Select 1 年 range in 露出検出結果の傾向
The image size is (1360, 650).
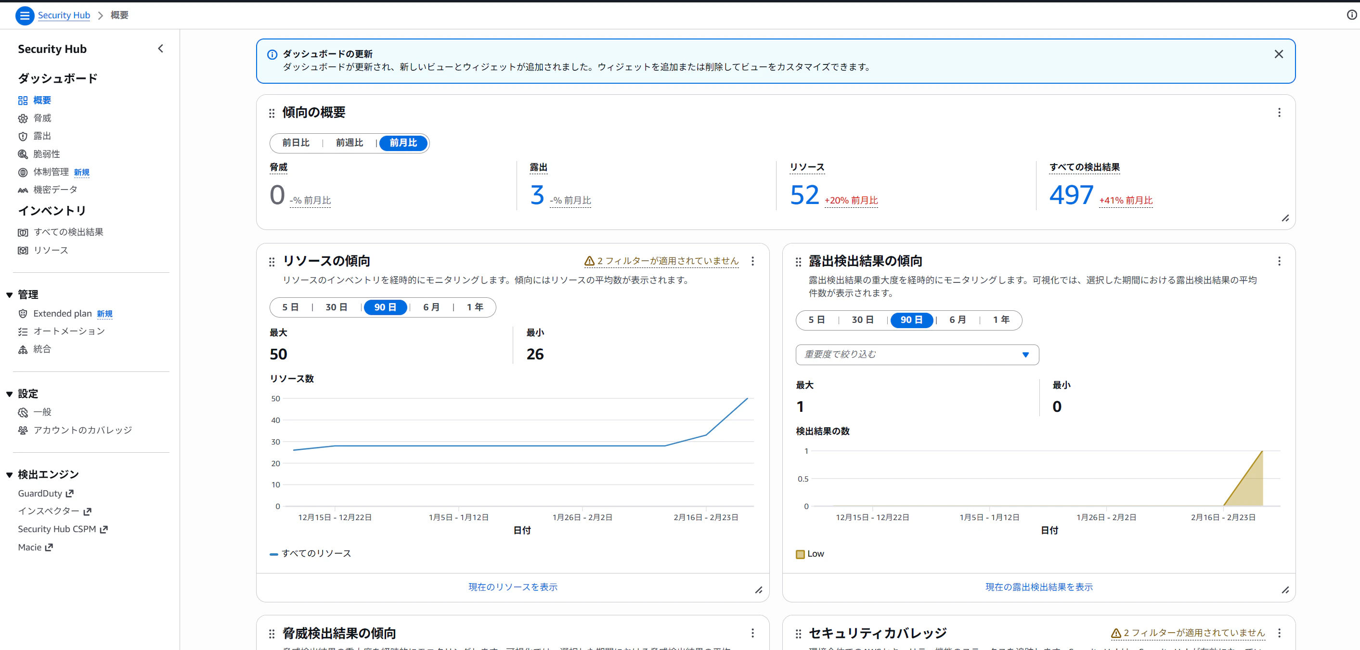point(1001,320)
